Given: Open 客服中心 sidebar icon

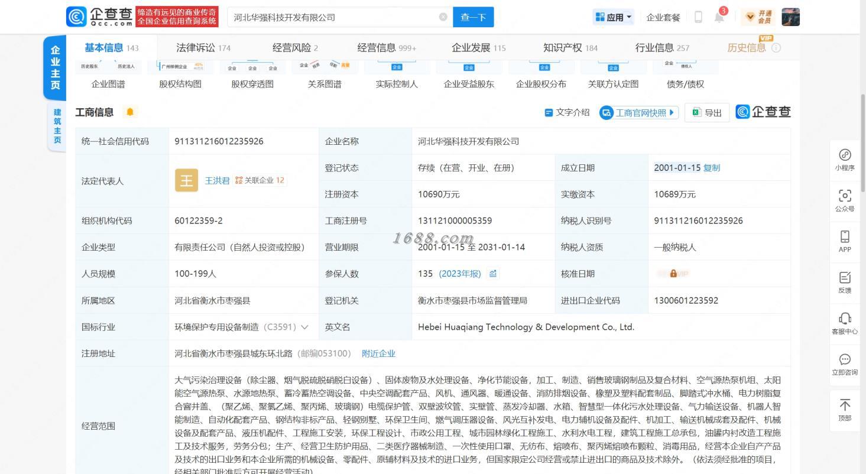Looking at the screenshot, I should pos(845,323).
